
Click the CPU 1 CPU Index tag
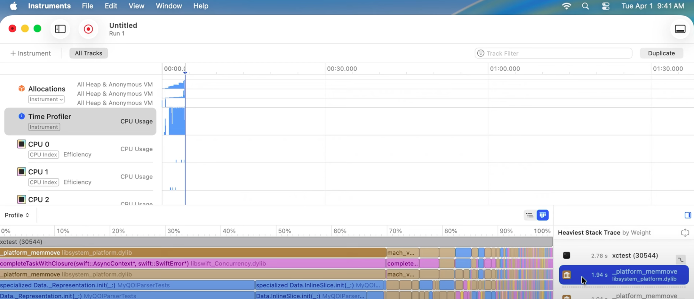[44, 182]
